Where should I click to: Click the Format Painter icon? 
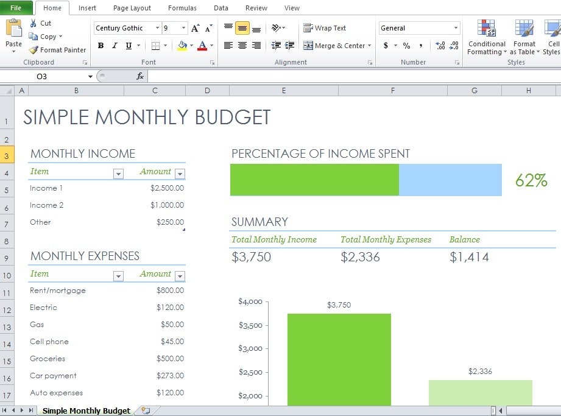[x=34, y=50]
